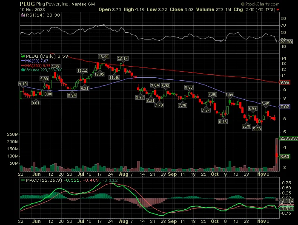Click the 250M volume axis label
298x225 pixels.
[13, 135]
